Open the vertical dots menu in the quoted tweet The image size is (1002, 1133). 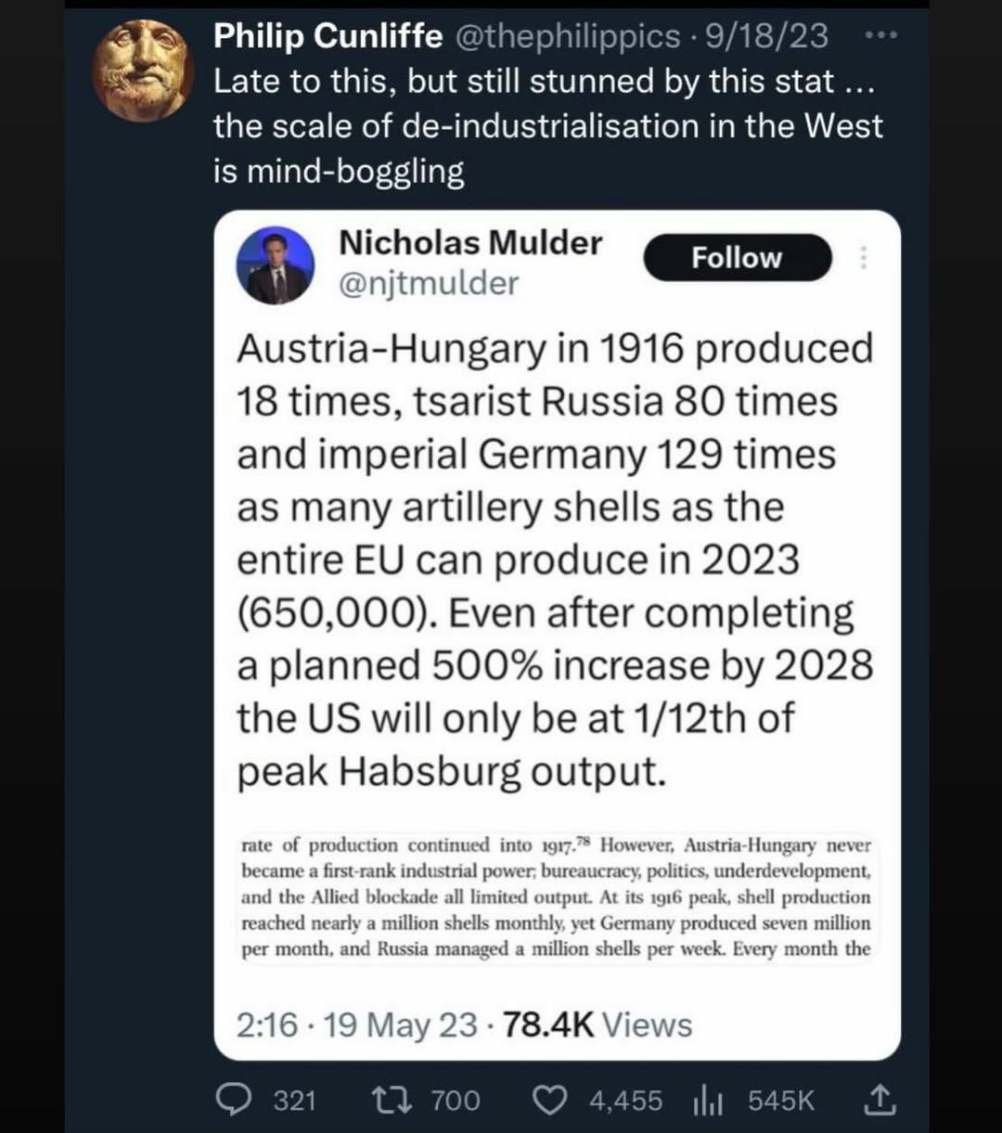click(x=863, y=257)
